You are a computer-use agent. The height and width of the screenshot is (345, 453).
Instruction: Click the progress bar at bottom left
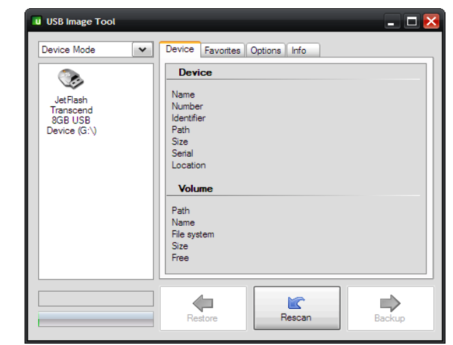[x=96, y=319]
